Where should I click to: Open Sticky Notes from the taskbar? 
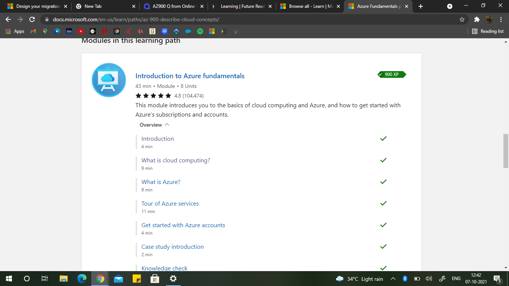[136, 278]
